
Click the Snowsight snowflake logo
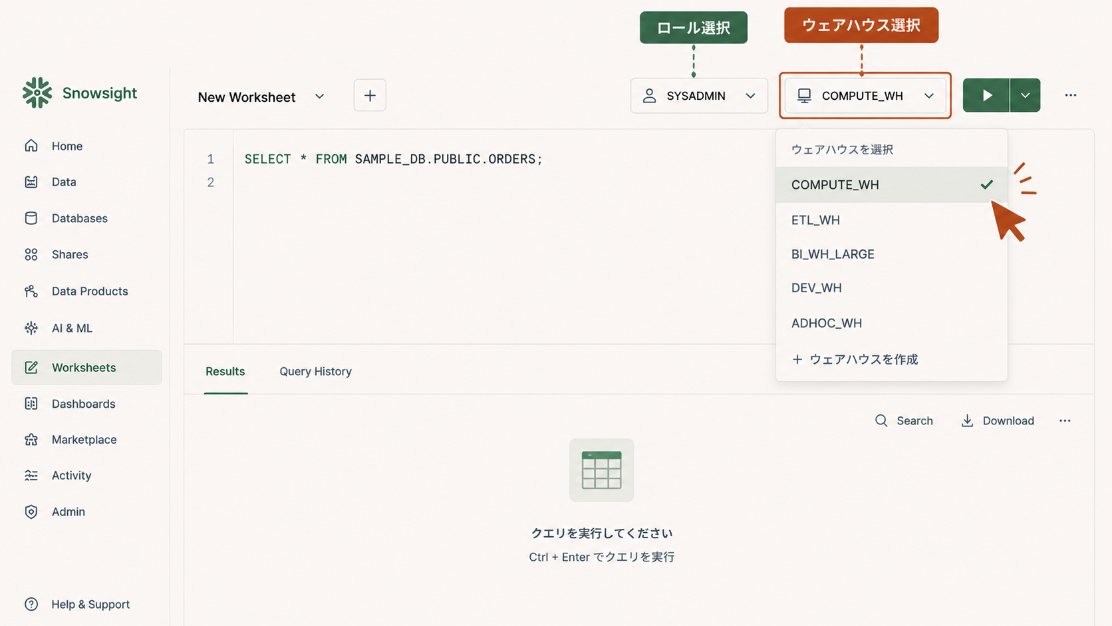click(x=37, y=93)
